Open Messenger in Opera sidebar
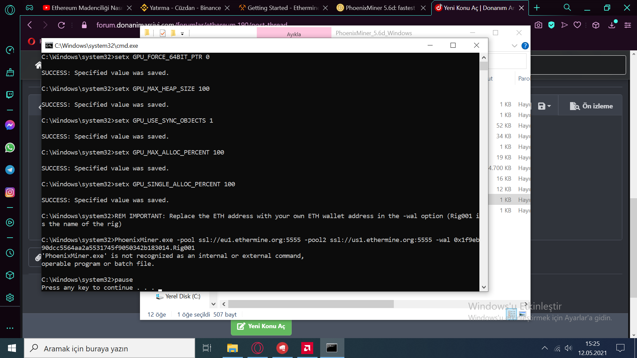Image resolution: width=637 pixels, height=358 pixels. click(x=10, y=125)
